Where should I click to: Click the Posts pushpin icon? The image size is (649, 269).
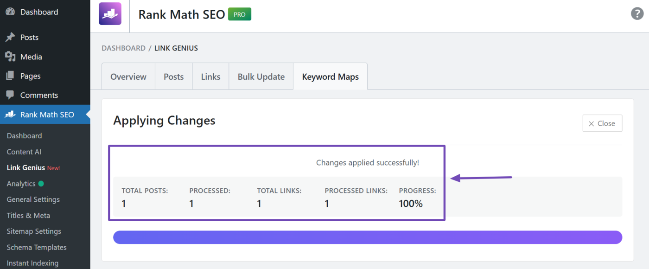point(10,38)
